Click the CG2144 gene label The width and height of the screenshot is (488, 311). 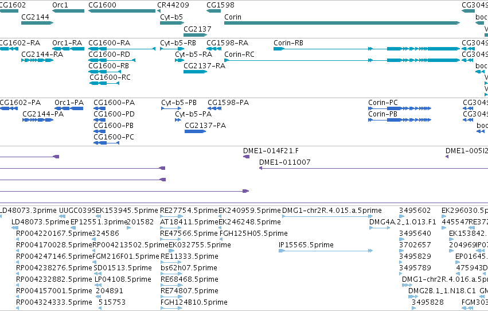coord(35,17)
